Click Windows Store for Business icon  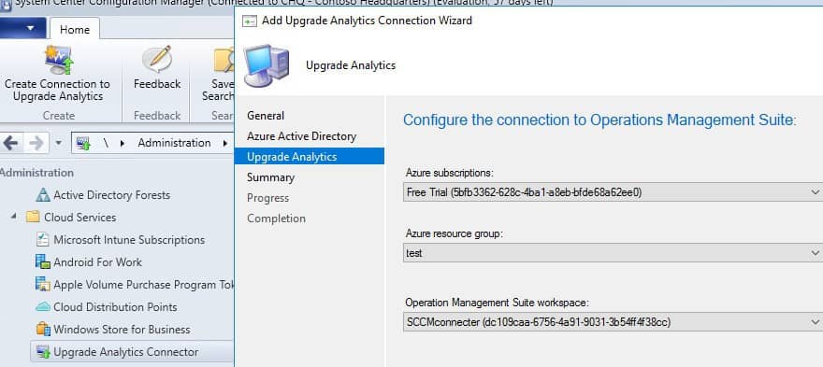click(x=42, y=330)
